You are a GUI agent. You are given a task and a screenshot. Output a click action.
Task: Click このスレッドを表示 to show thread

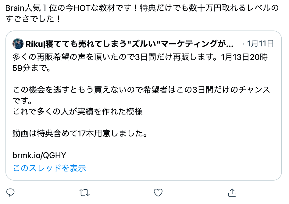[x=49, y=168]
